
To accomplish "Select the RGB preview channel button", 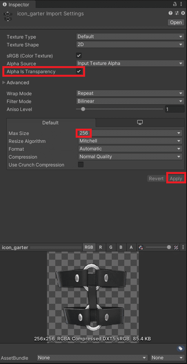I will tap(89, 247).
